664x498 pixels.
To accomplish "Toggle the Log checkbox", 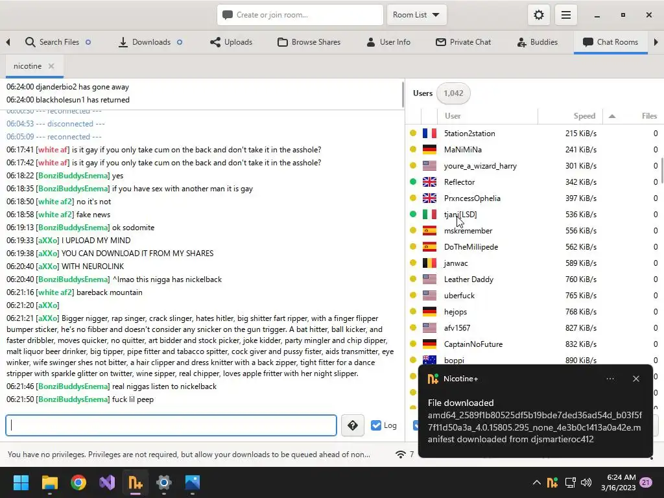I will (376, 425).
